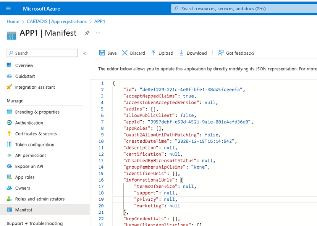317x226 pixels.
Task: Click the Authentication icon
Action: 9,122
